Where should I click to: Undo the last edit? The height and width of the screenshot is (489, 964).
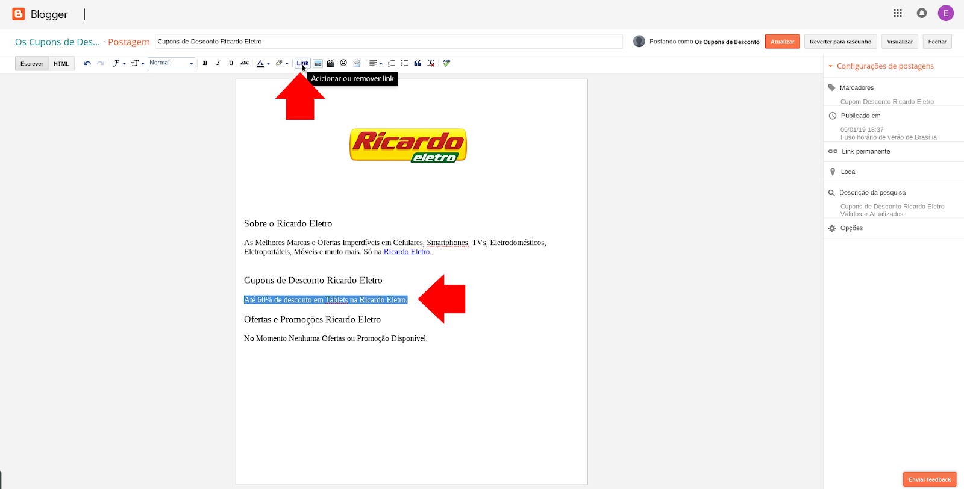click(87, 63)
